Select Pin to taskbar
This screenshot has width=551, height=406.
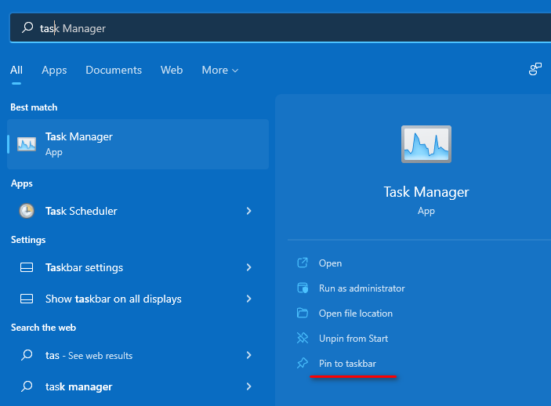(347, 364)
